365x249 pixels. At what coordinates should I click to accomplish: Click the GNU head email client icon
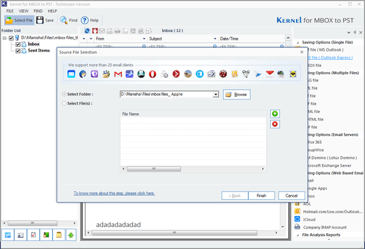tap(246, 74)
